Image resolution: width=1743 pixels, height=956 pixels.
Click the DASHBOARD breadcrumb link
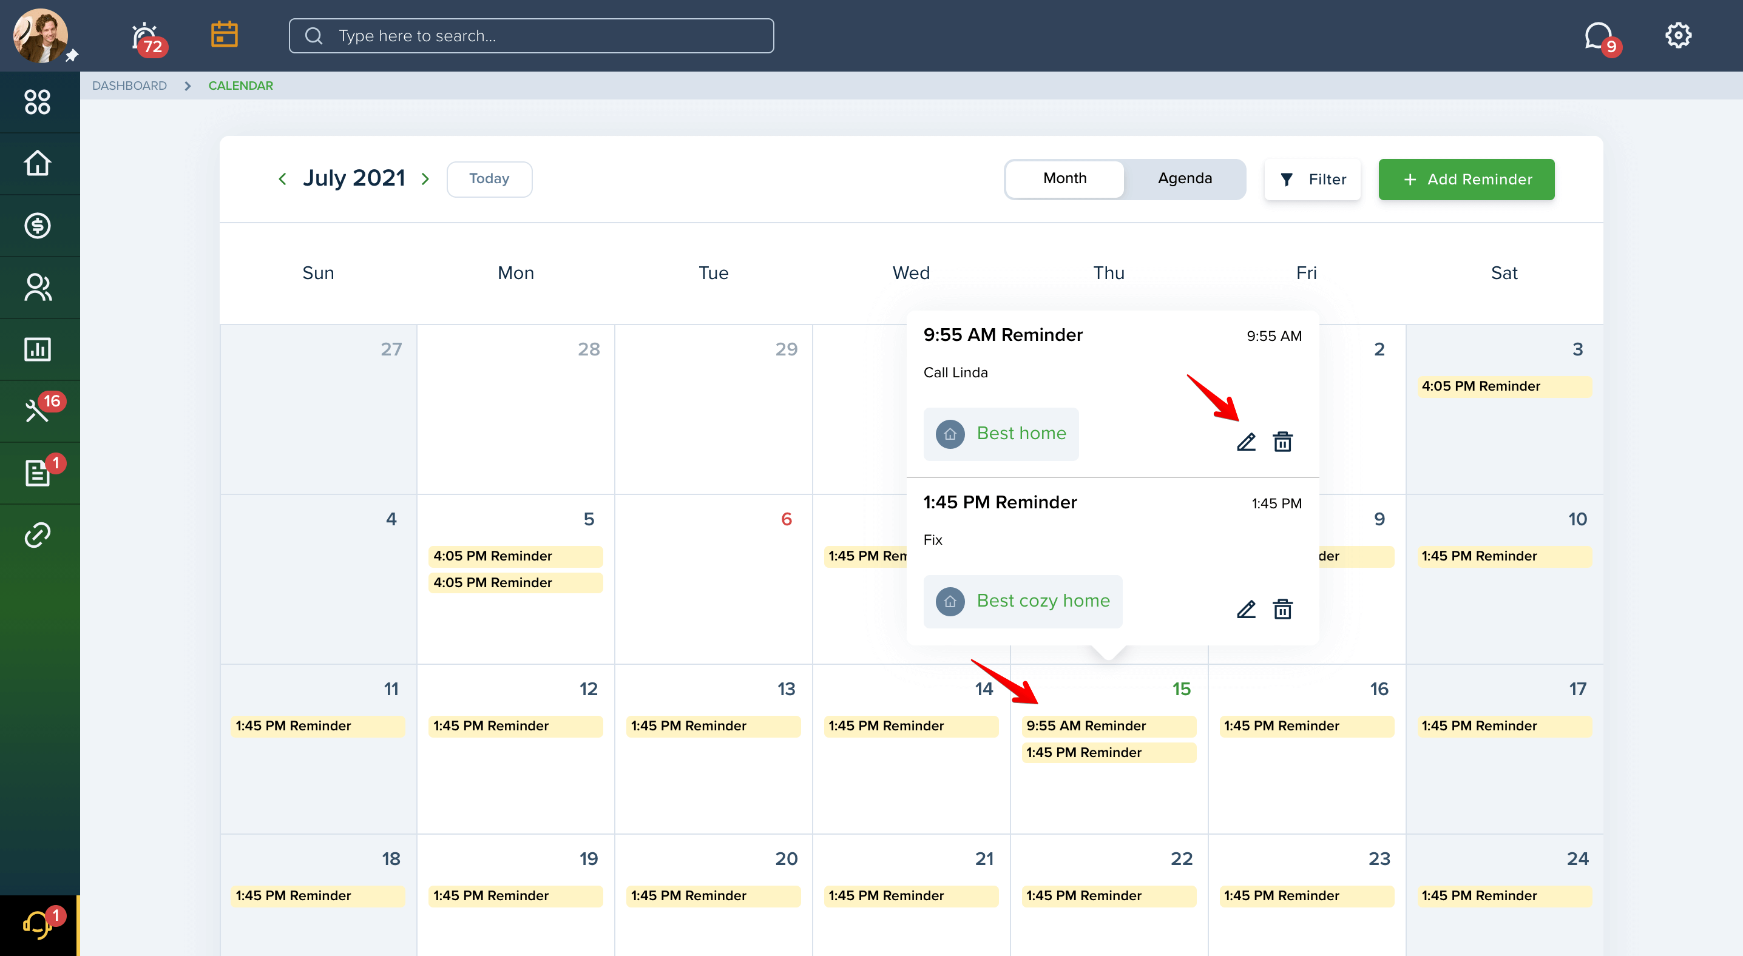tap(129, 86)
